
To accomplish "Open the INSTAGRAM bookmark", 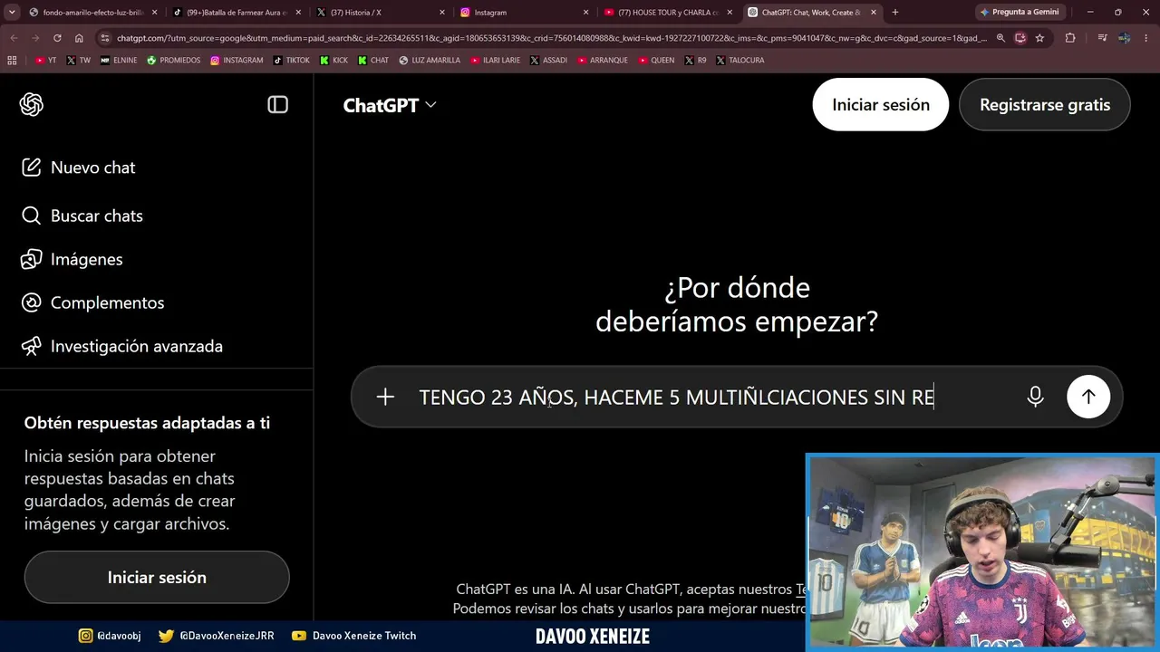I will click(x=237, y=61).
